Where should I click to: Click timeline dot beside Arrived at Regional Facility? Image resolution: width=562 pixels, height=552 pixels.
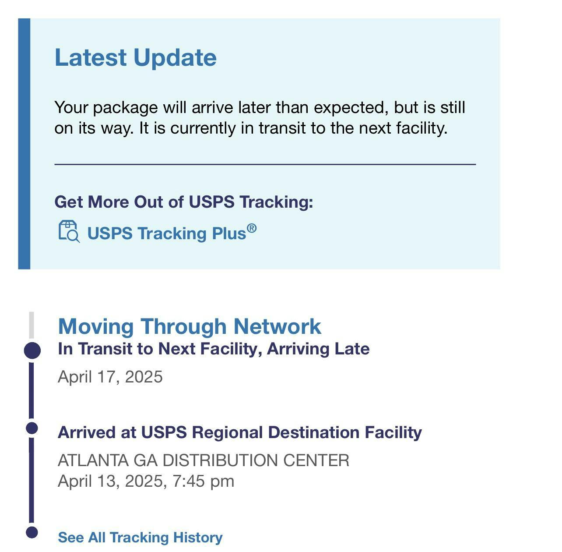tap(32, 428)
